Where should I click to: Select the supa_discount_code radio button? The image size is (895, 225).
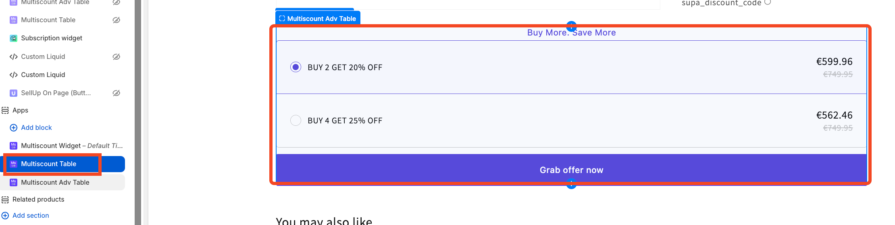pyautogui.click(x=768, y=2)
